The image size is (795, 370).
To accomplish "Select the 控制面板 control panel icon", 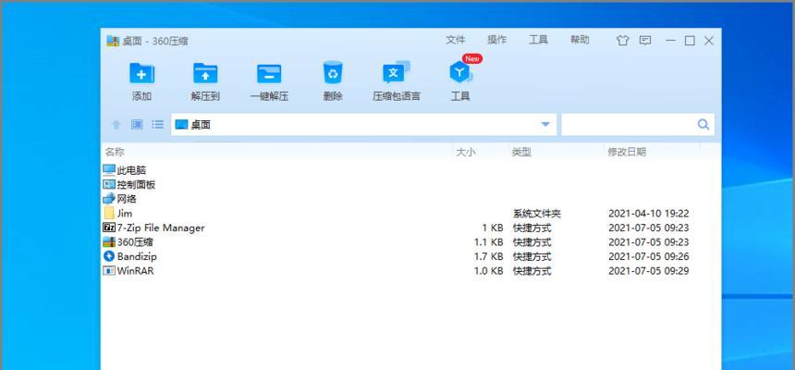I will click(109, 184).
